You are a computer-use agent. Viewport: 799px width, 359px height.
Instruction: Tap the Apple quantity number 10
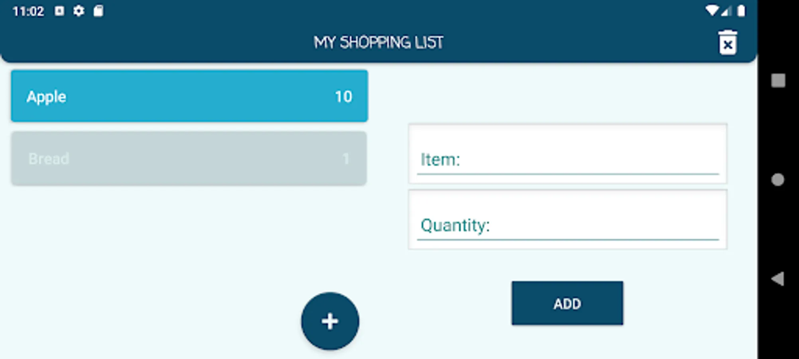pos(343,97)
